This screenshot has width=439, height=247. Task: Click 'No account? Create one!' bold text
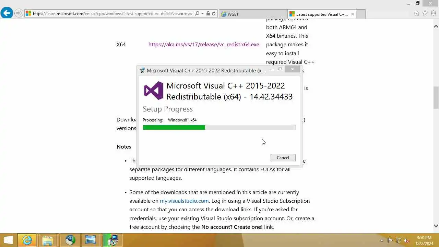pos(232,227)
